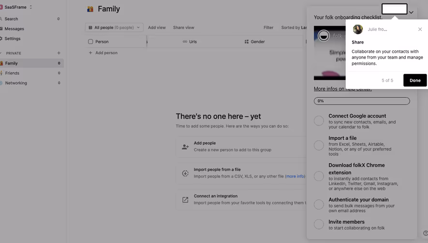Check Invite members circle
The height and width of the screenshot is (243, 428).
tap(319, 224)
